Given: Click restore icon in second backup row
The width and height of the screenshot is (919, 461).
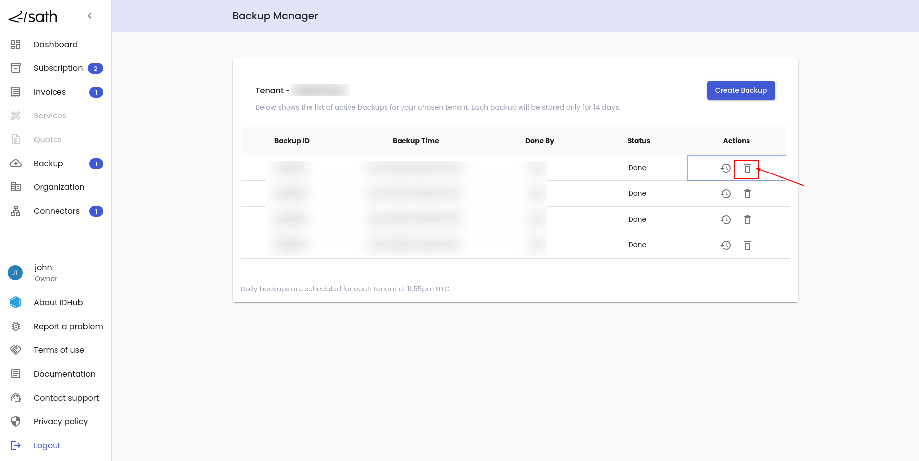Looking at the screenshot, I should [x=726, y=194].
